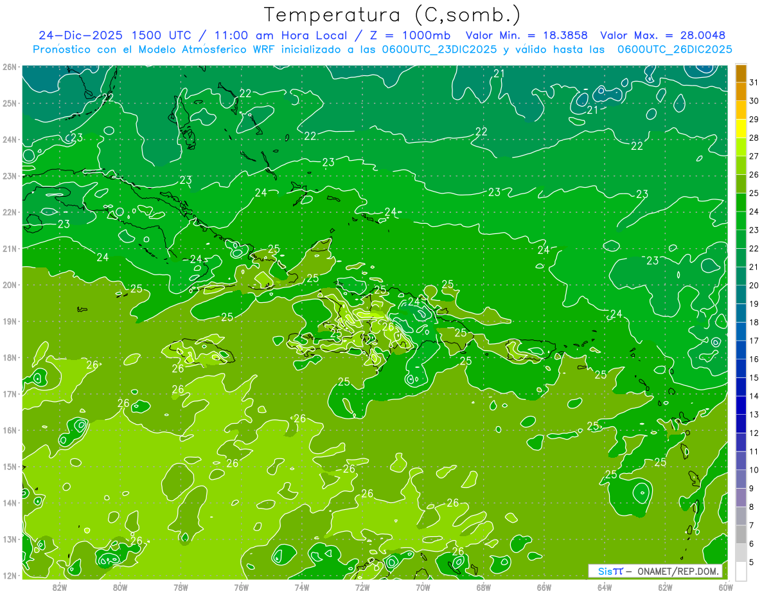Click the orange swatch between 30 and 31
This screenshot has width=771, height=596.
pos(741,91)
